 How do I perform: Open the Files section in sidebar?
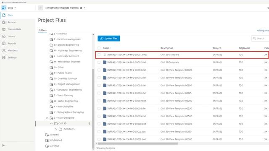(10, 15)
